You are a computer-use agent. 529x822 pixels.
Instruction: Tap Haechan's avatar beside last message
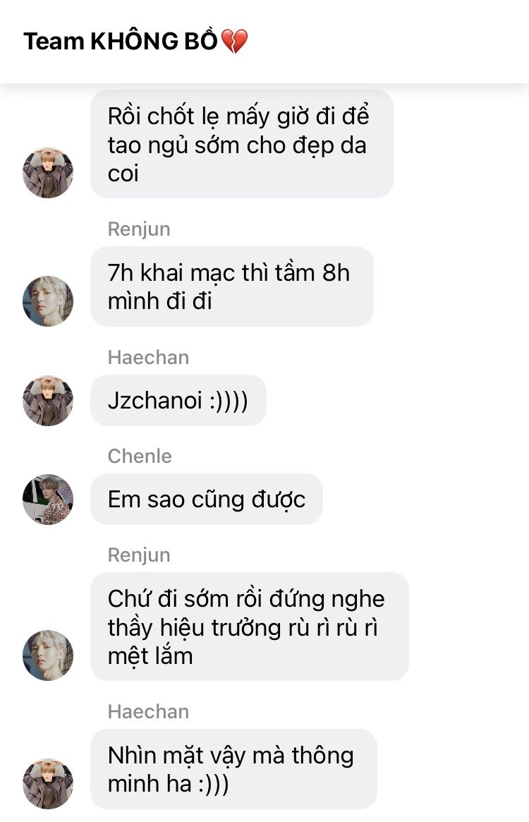(x=48, y=783)
